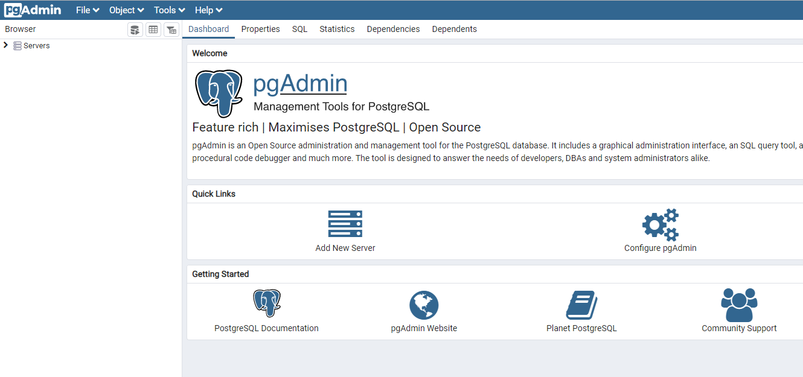Click the View Data table icon
Image resolution: width=803 pixels, height=377 pixels.
[x=153, y=30]
